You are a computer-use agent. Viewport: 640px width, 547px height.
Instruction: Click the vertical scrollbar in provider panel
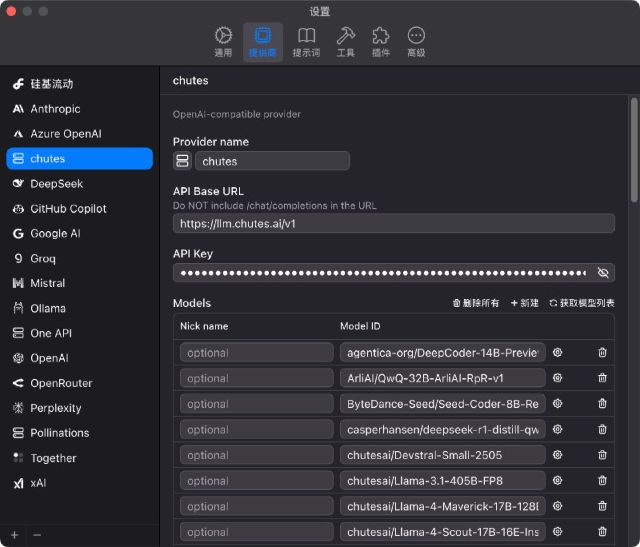(x=634, y=150)
